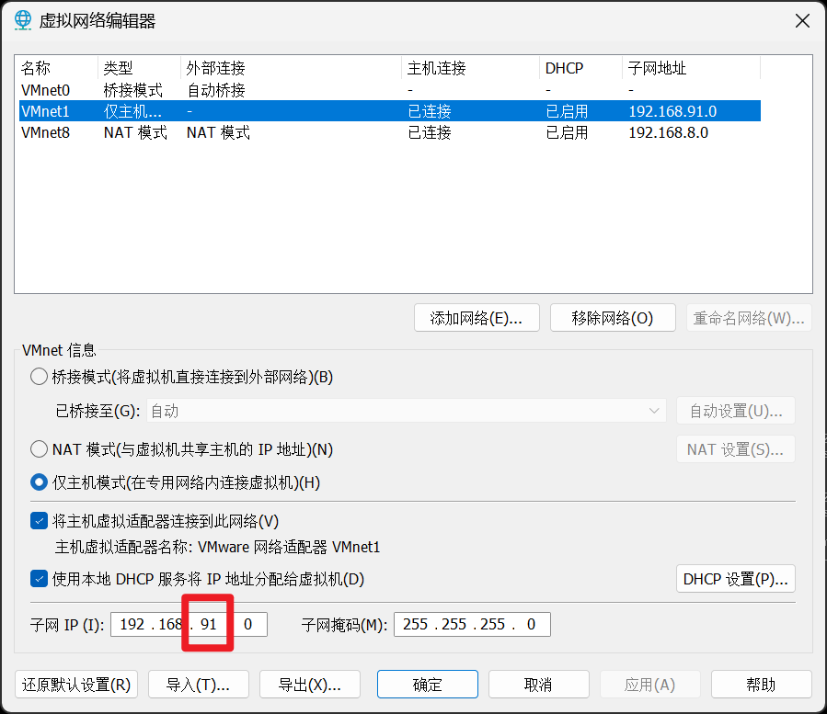Confirm with the 确定 button
The width and height of the screenshot is (827, 714).
pyautogui.click(x=428, y=685)
